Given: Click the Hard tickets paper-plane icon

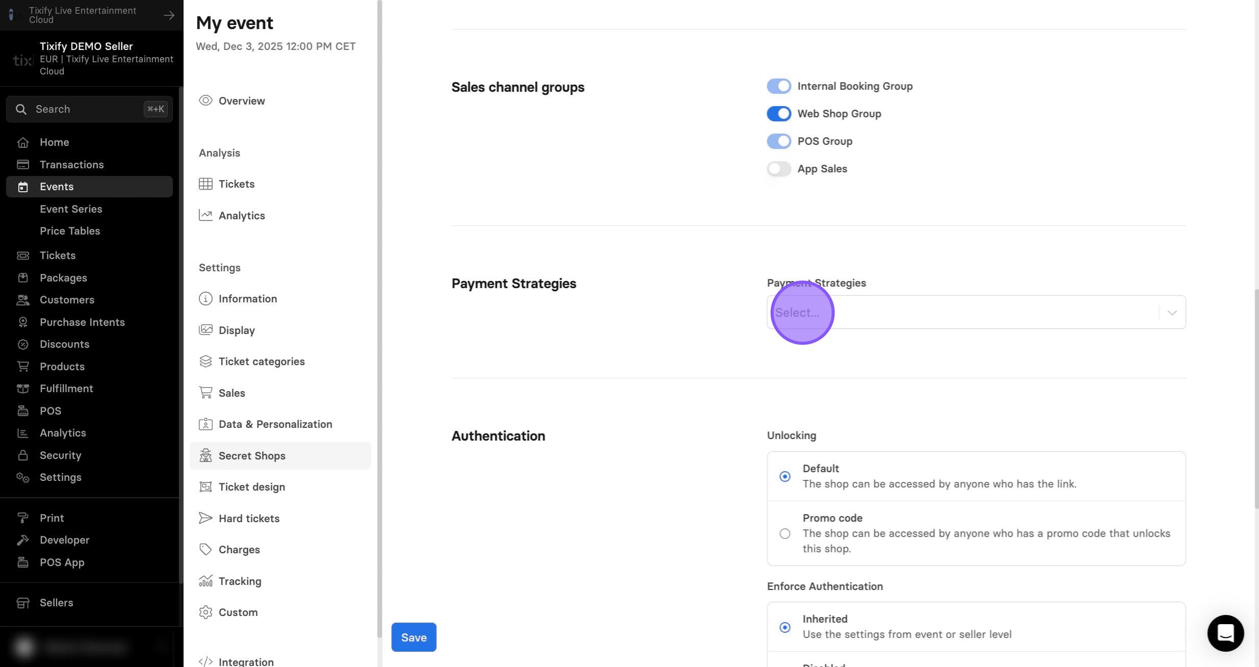Looking at the screenshot, I should click(x=205, y=519).
